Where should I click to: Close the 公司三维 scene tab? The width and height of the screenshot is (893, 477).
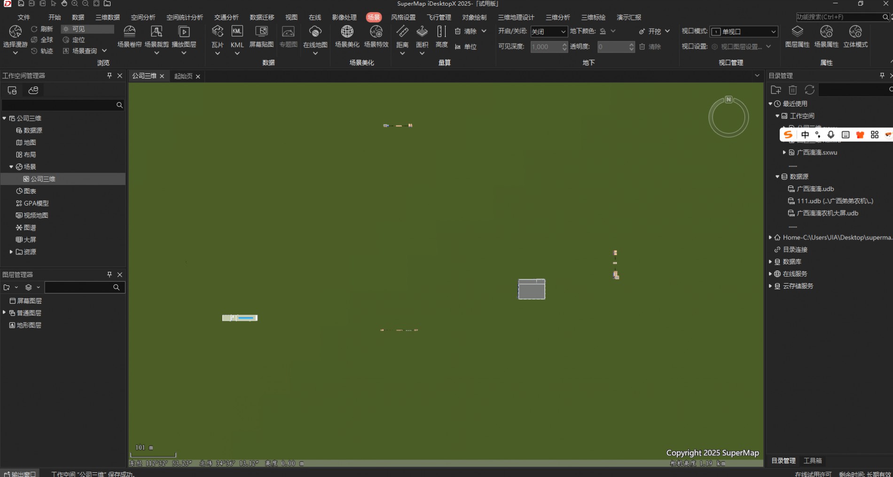click(162, 76)
